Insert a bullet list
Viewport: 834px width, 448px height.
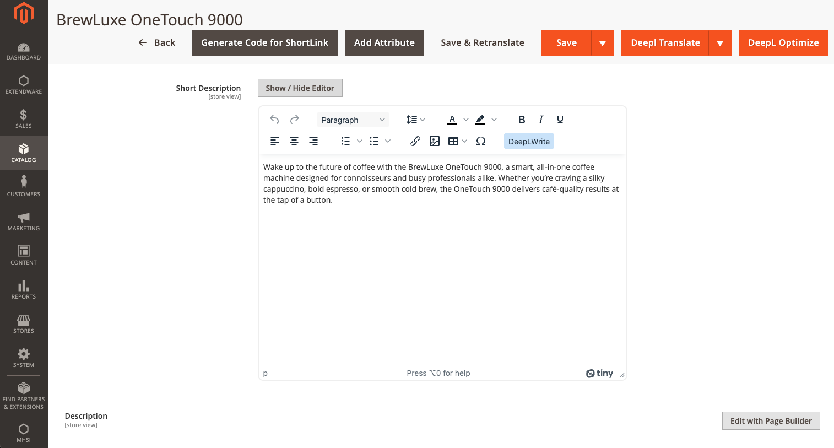point(374,142)
